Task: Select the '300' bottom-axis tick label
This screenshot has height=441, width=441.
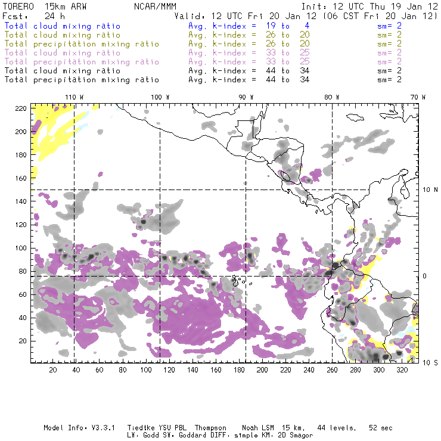Action: click(378, 370)
